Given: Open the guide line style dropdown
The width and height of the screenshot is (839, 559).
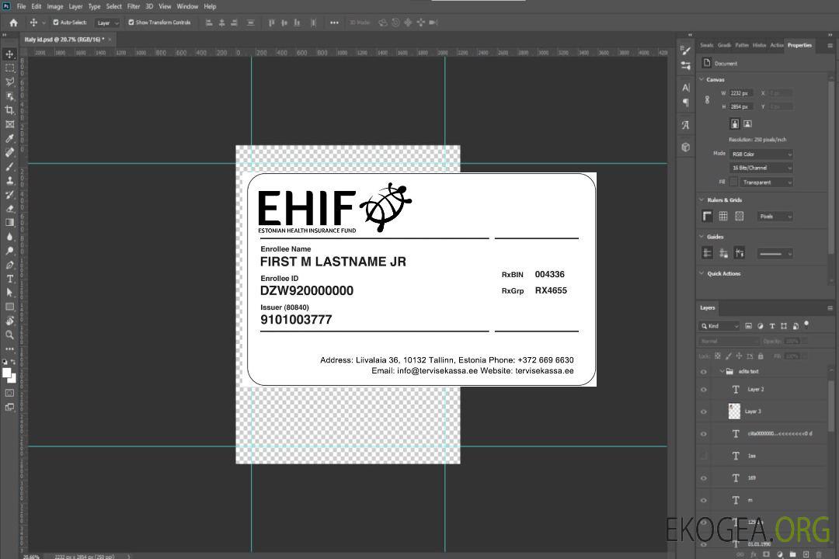Looking at the screenshot, I should 775,254.
